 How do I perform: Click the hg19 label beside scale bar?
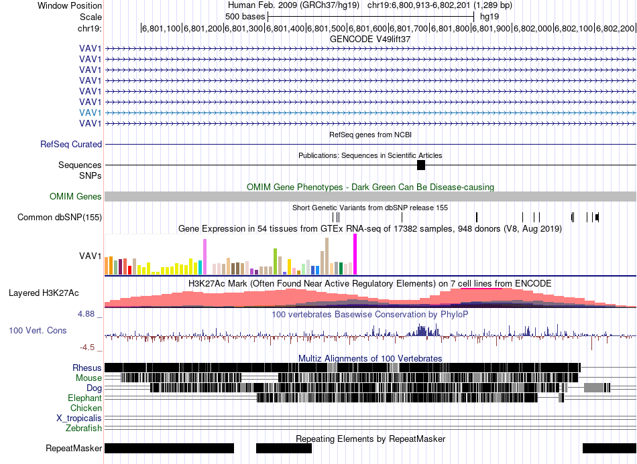point(489,17)
